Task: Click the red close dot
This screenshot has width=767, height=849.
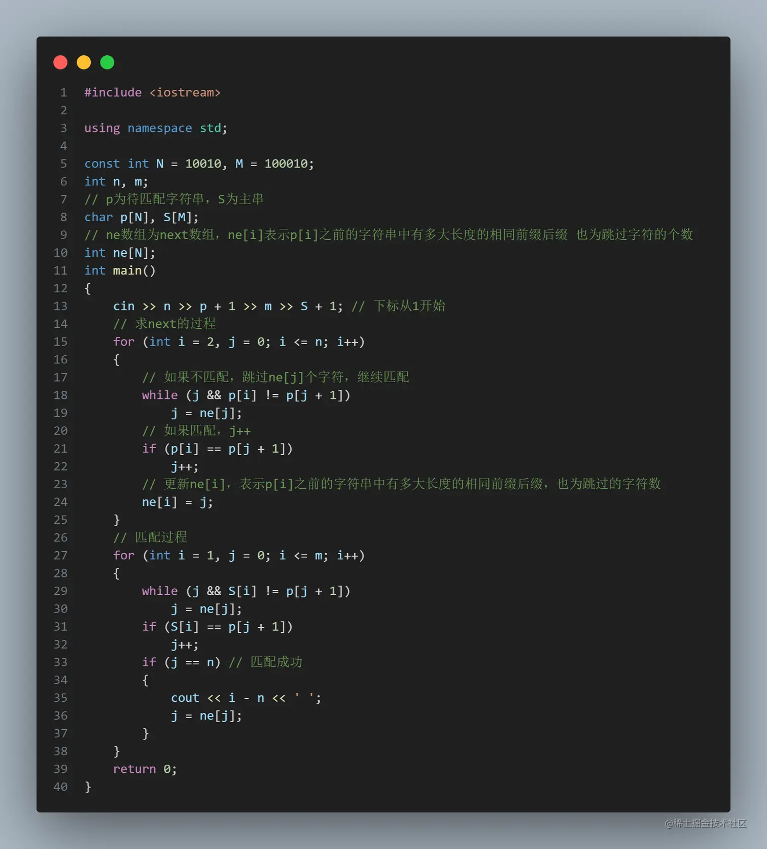Action: (x=60, y=62)
